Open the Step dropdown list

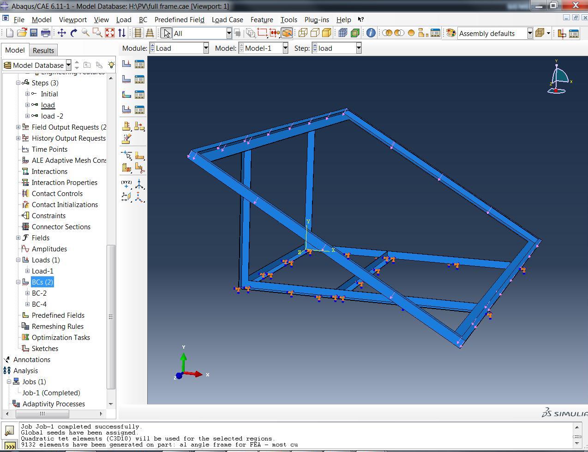(x=358, y=48)
